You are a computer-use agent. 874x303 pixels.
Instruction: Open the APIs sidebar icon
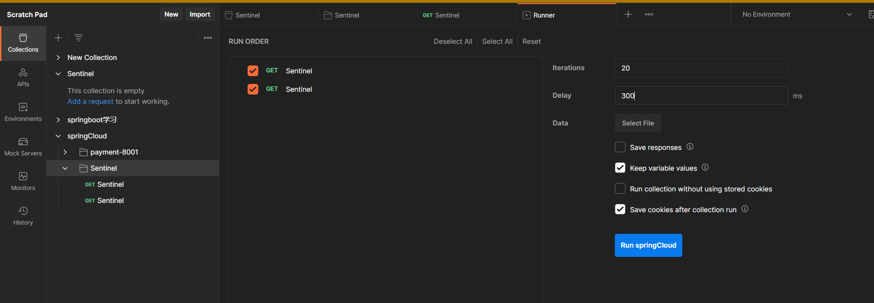tap(23, 77)
